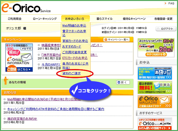Click the キャンペーン一覧へ button
This screenshot has width=178, height=131.
116,40
